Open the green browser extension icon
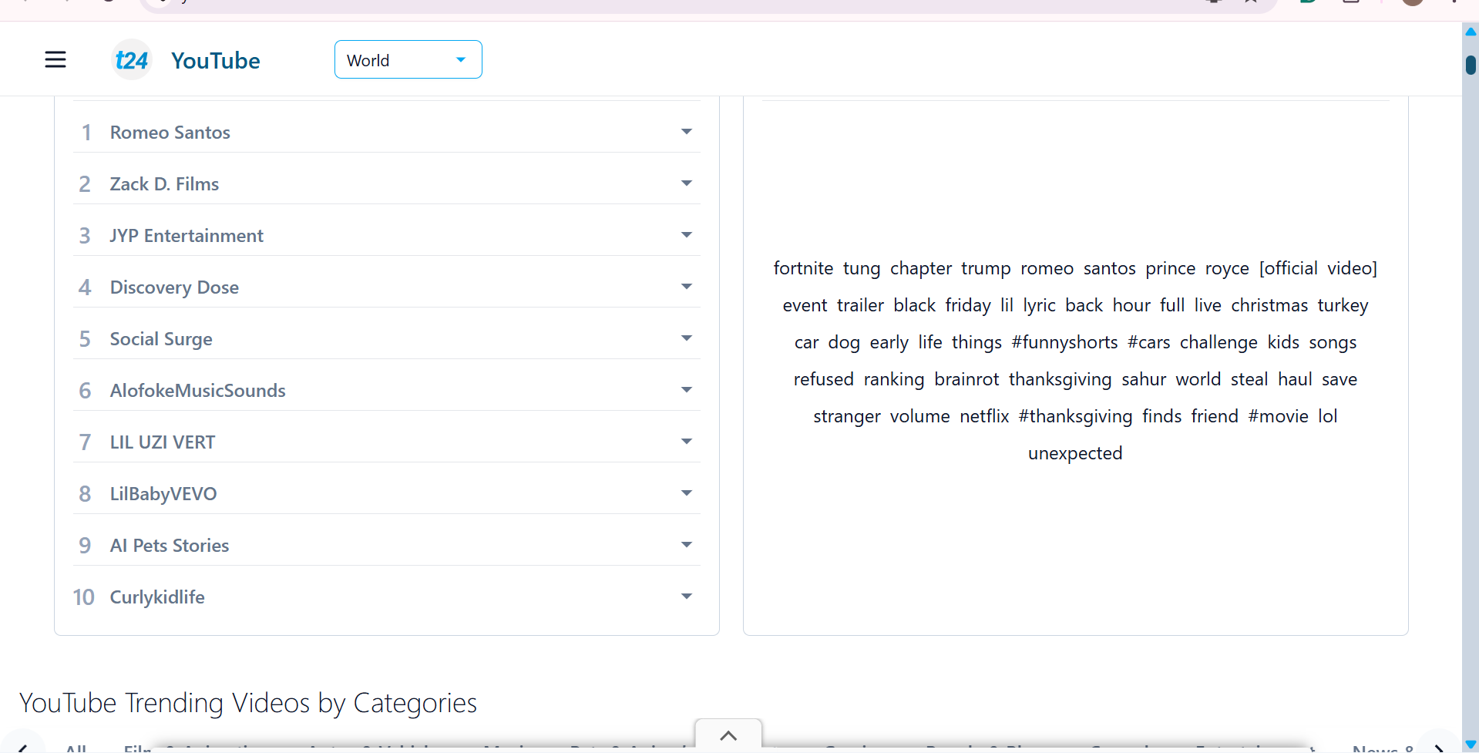 coord(1308,3)
